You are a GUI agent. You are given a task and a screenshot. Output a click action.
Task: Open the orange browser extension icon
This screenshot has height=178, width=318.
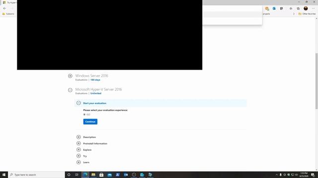tap(267, 8)
